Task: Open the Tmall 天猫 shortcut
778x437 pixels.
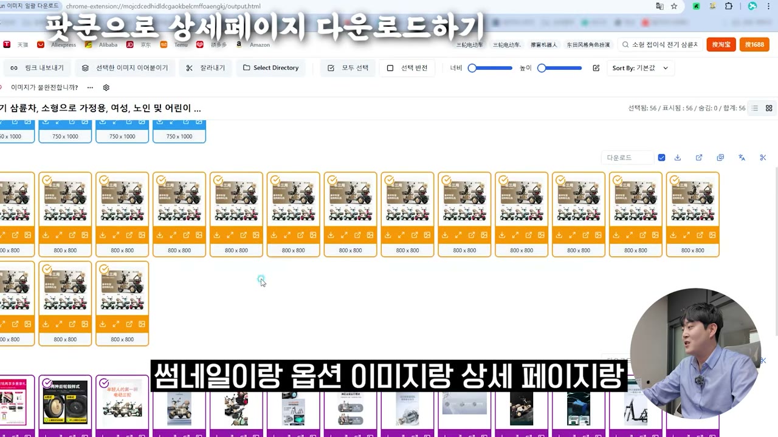Action: [16, 44]
